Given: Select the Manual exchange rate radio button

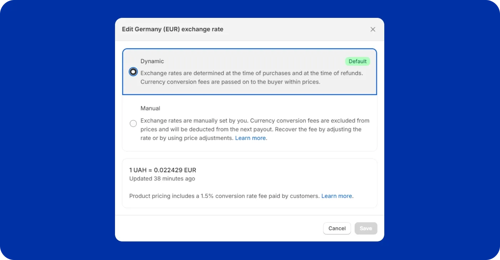Looking at the screenshot, I should tap(133, 123).
